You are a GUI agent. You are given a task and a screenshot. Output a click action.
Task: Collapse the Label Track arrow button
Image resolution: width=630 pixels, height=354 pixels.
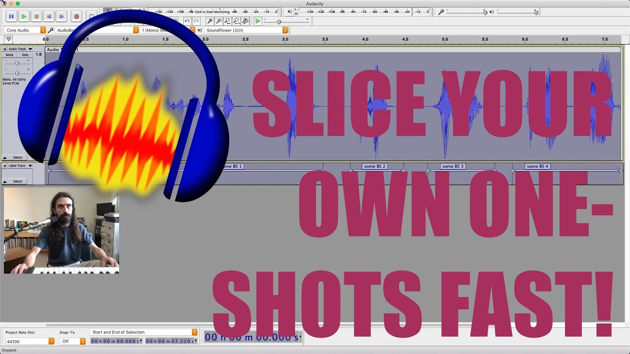click(x=5, y=181)
